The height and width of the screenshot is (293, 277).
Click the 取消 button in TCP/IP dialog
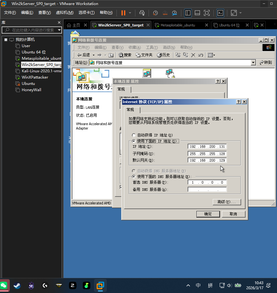(234, 214)
